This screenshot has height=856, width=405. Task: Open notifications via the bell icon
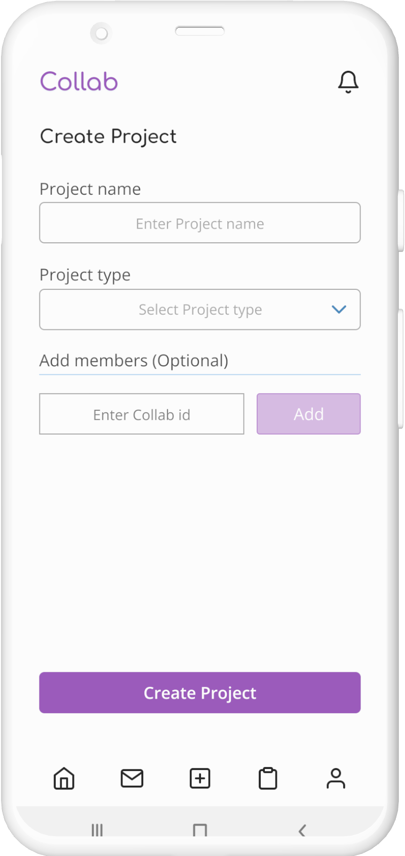(348, 81)
